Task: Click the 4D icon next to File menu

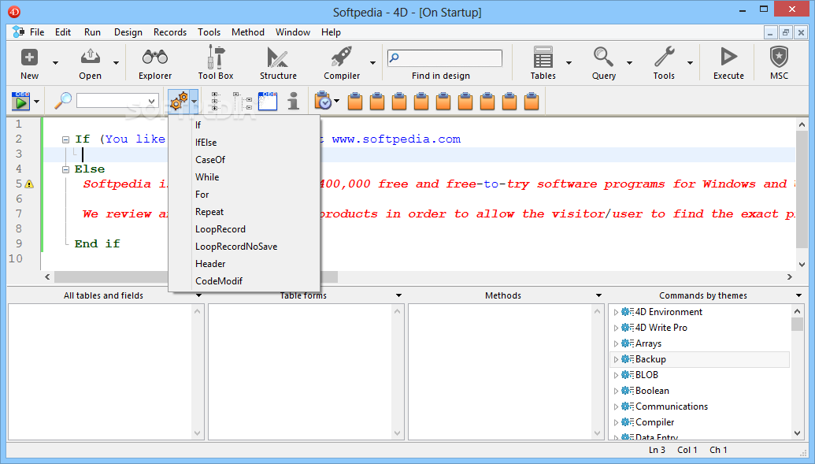Action: point(18,32)
